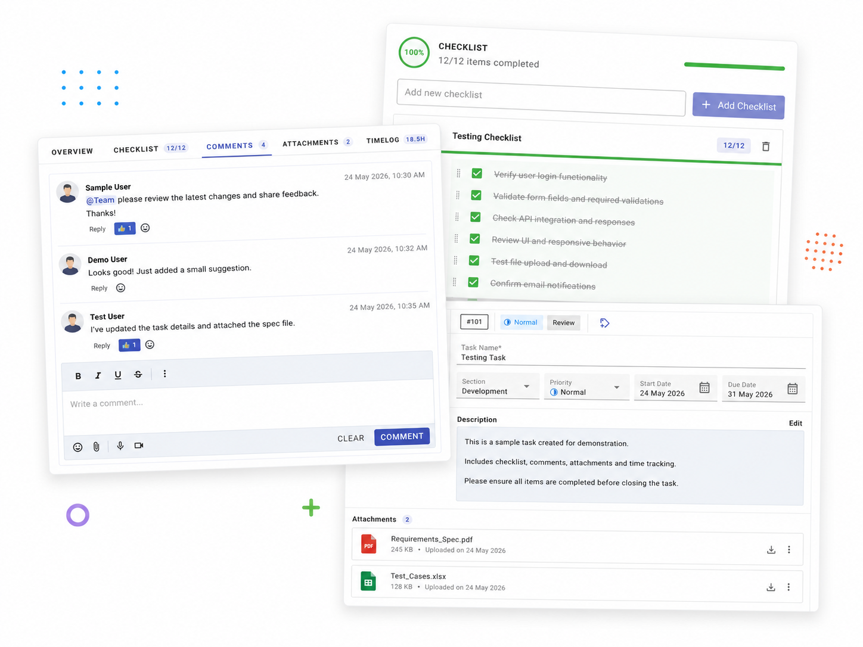Apply bold formatting in comment editor

[x=78, y=376]
